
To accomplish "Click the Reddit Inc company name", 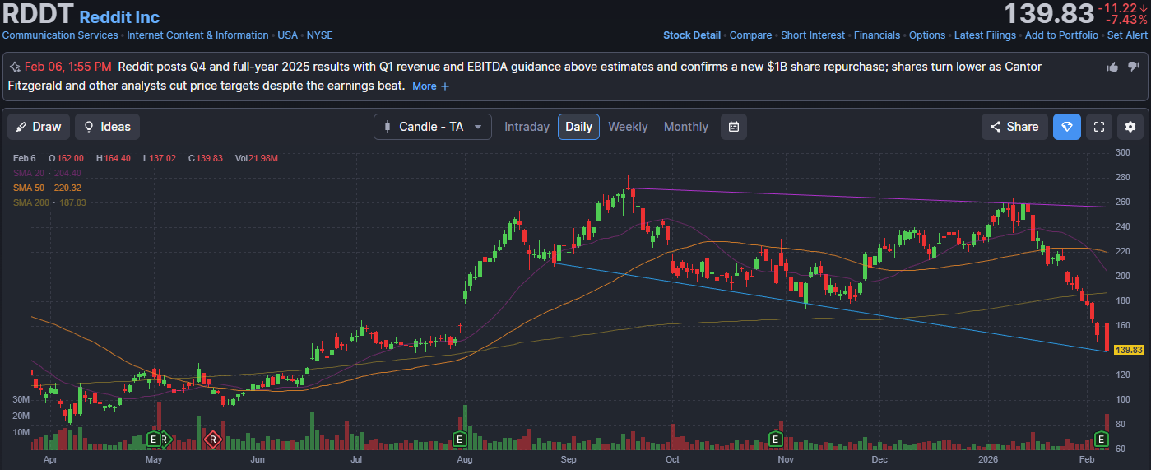I will click(120, 16).
